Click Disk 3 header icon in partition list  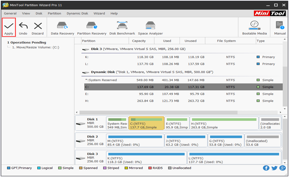[x=86, y=49]
